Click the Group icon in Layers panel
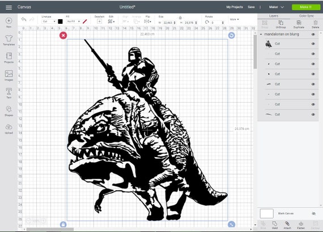The image size is (323, 232). point(265,24)
